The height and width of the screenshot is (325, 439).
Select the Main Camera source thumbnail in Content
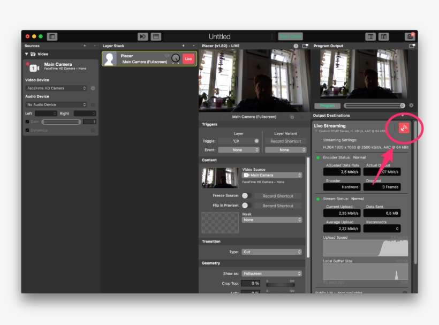pos(220,178)
